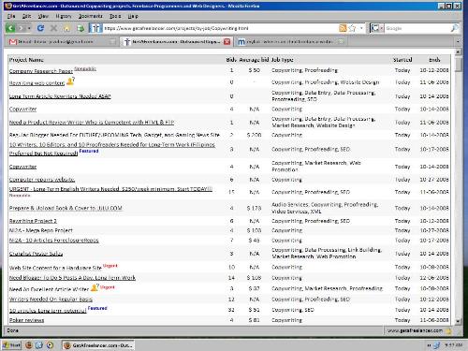The height and width of the screenshot is (351, 468).
Task: Close the active GetAFreelancer tab
Action: pyautogui.click(x=227, y=41)
